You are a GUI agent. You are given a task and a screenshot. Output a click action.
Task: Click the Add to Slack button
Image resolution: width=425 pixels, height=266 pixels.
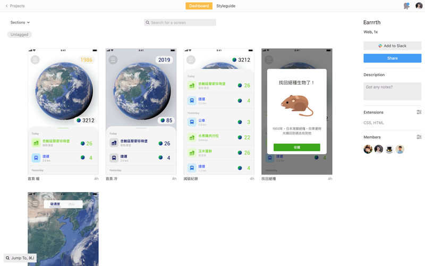392,46
